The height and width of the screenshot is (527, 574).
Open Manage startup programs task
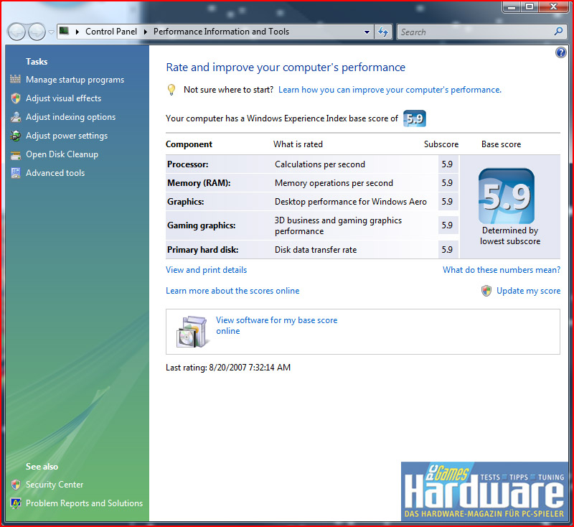click(x=75, y=80)
